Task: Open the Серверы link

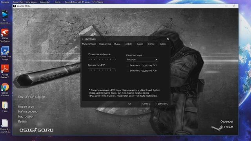Action: pos(227,121)
